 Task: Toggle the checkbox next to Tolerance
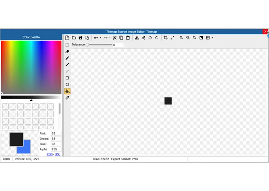pyautogui.click(x=67, y=45)
